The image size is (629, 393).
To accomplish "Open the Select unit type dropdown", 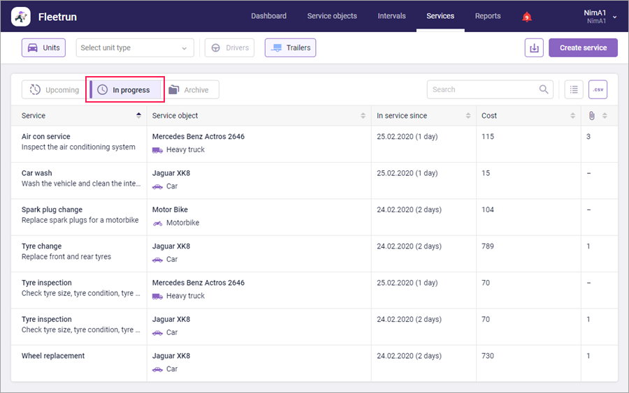I will pos(135,47).
